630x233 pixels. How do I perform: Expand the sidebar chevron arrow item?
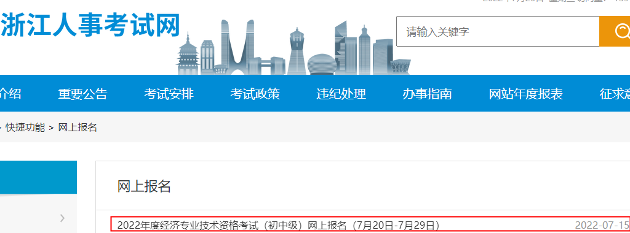(x=62, y=218)
